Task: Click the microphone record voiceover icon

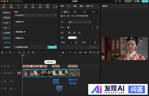Action: click(63, 52)
